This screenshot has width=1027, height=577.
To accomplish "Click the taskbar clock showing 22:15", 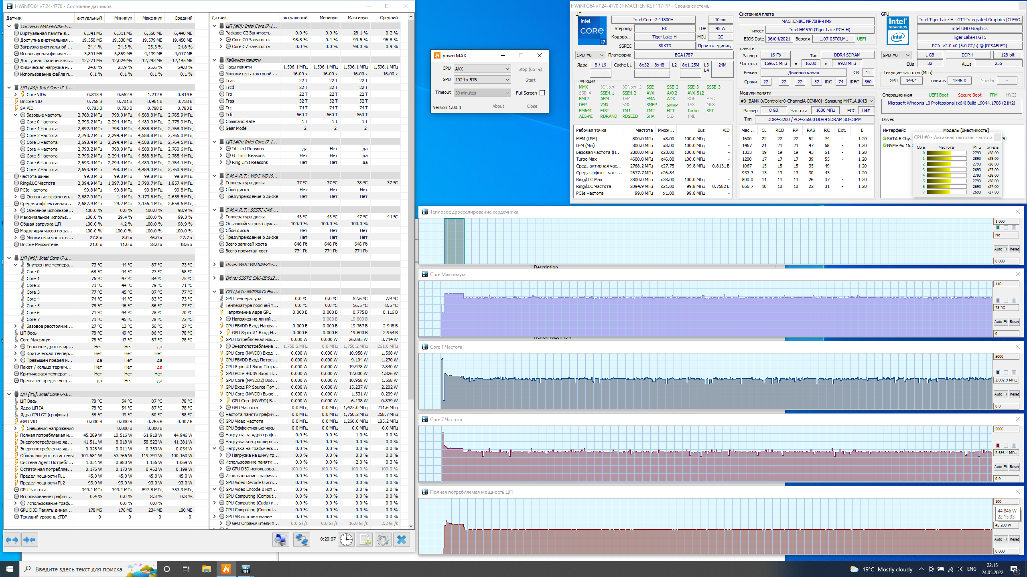I will 992,569.
